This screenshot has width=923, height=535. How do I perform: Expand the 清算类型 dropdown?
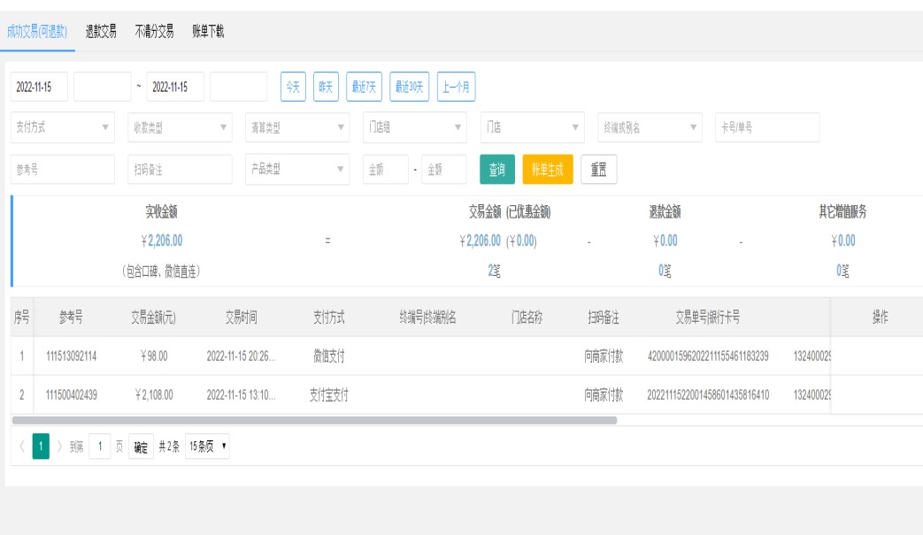click(295, 126)
